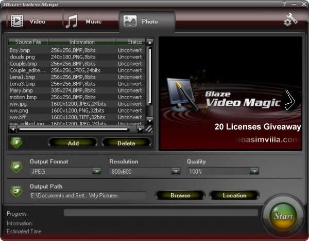Viewport: 309px width, 241px height.
Task: Click the help question mark icon
Action: click(284, 4)
